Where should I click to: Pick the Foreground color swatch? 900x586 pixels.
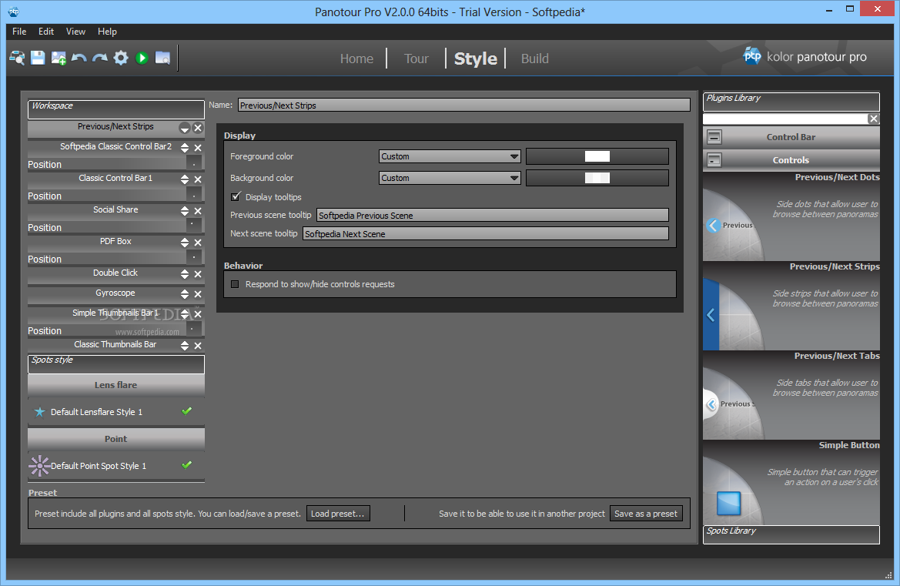point(597,156)
